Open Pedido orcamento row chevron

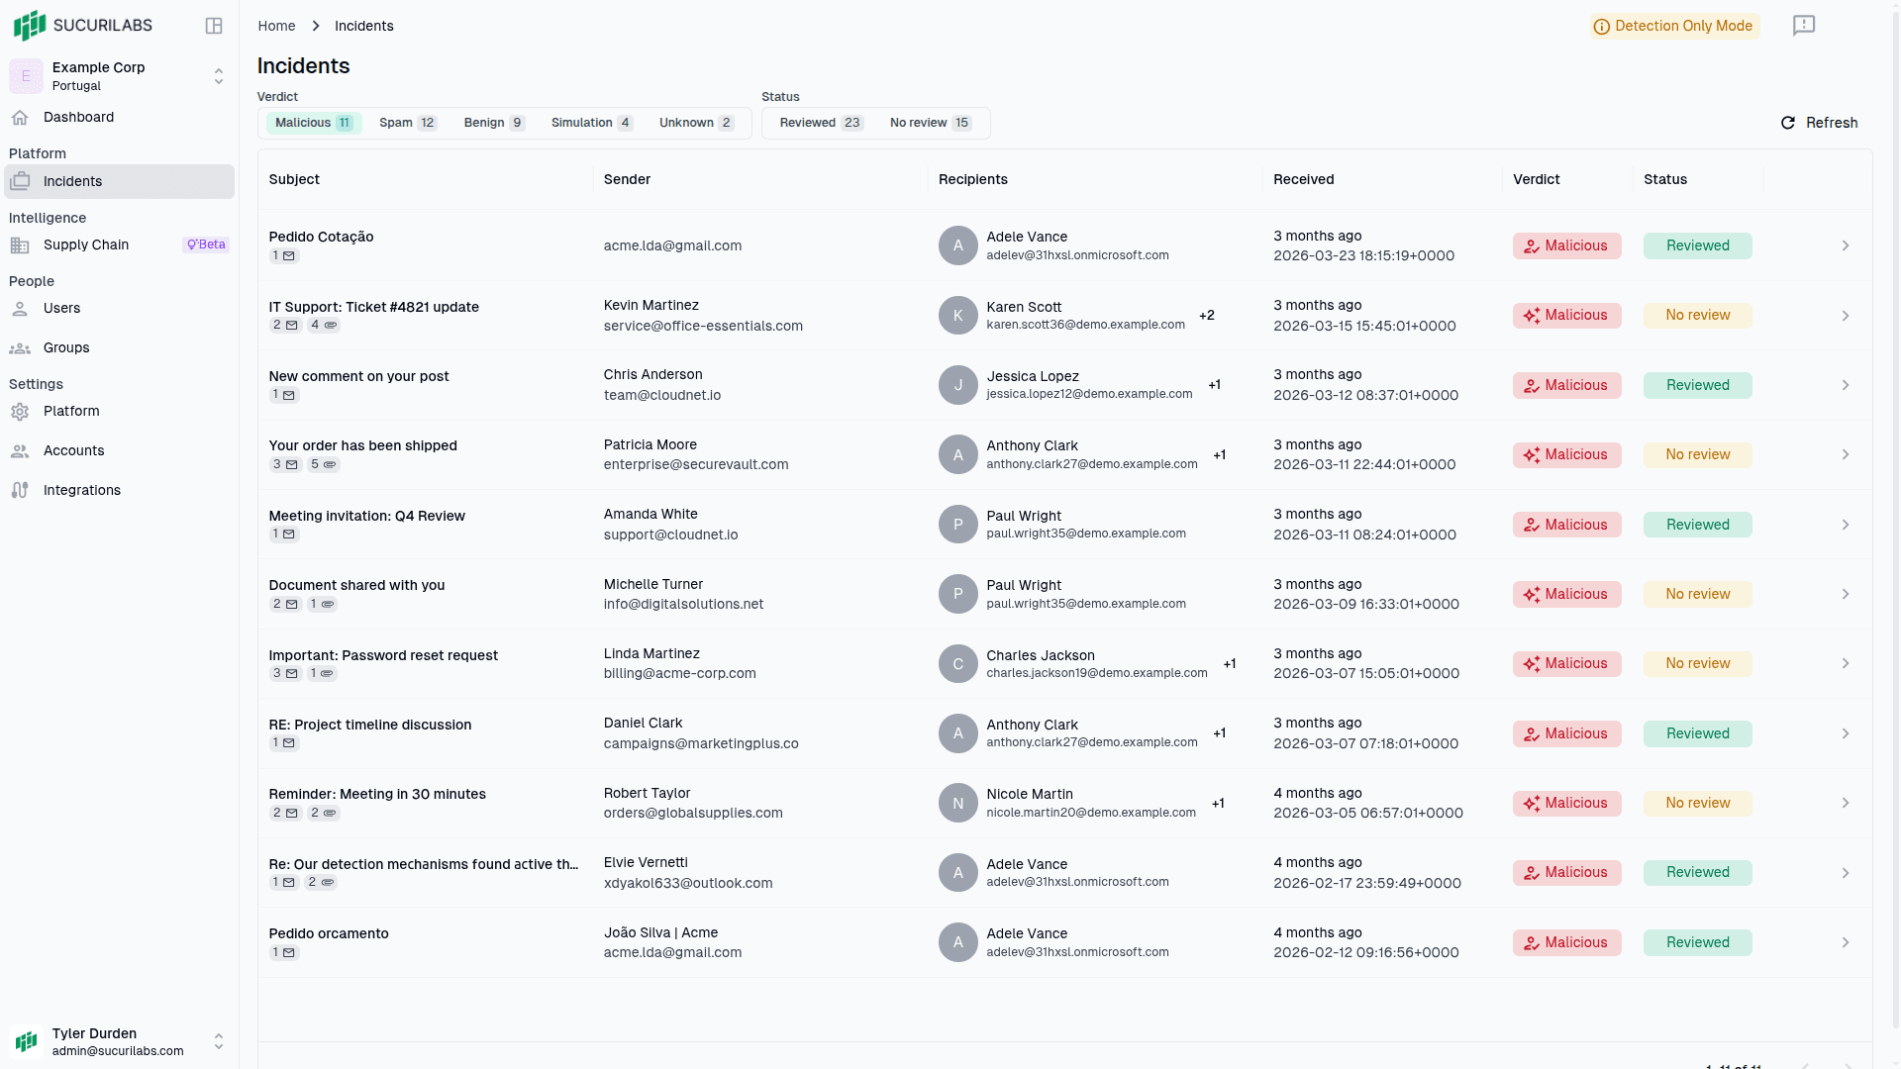tap(1846, 942)
